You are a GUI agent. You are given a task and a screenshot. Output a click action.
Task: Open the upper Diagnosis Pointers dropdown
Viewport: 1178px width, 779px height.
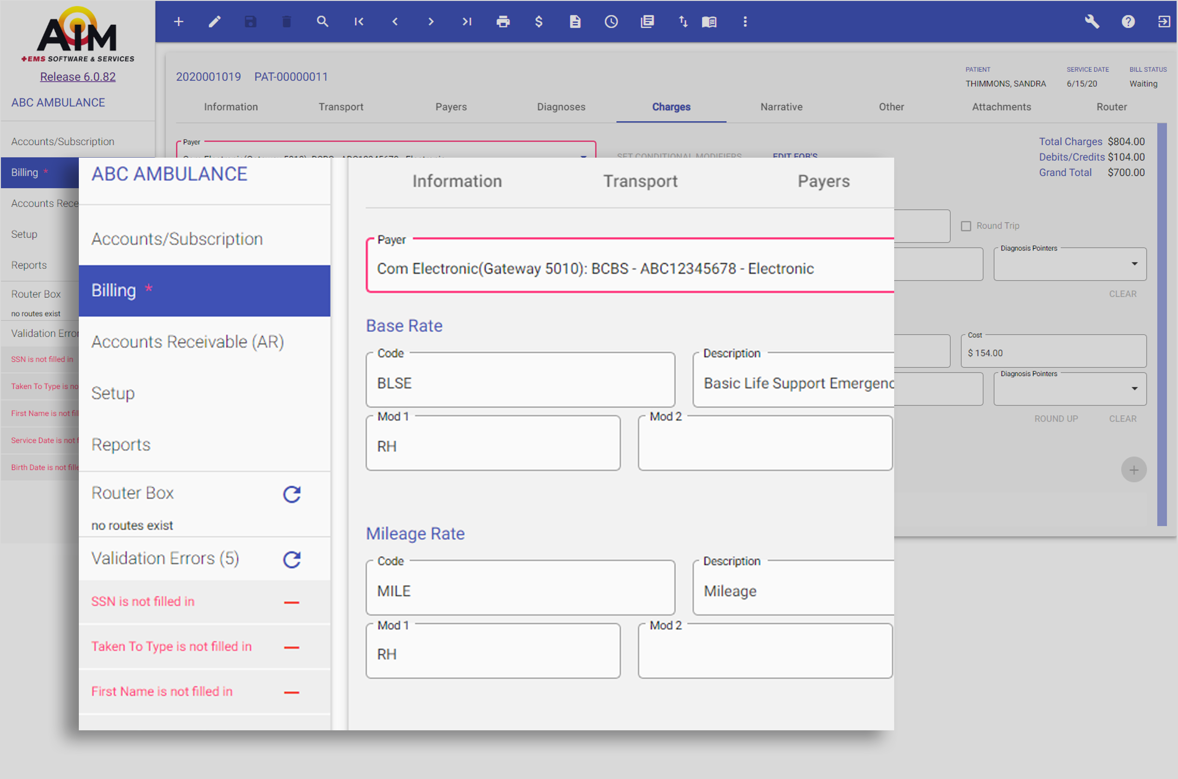point(1069,264)
